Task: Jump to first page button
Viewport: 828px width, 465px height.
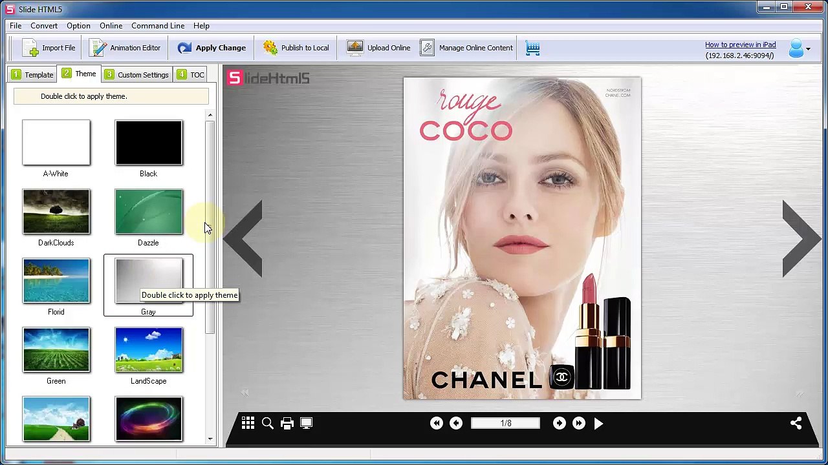Action: pyautogui.click(x=437, y=423)
